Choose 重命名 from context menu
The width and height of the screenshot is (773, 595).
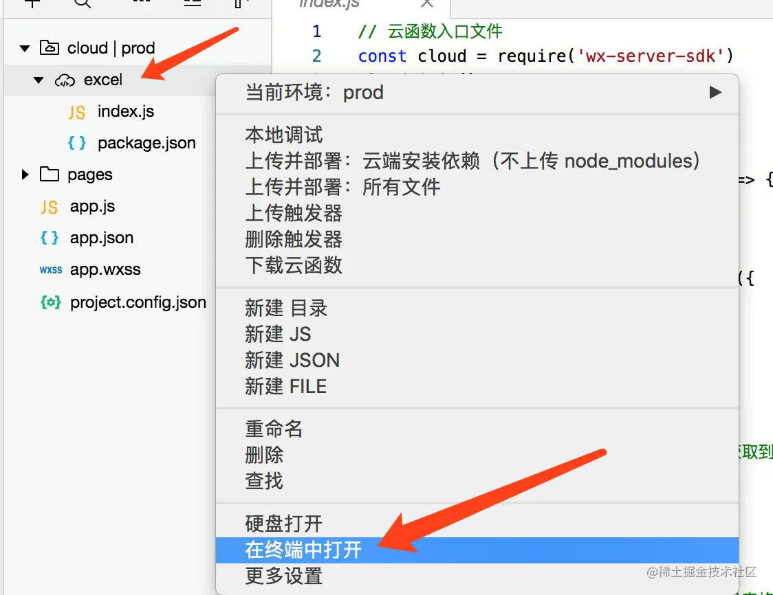pos(477,429)
